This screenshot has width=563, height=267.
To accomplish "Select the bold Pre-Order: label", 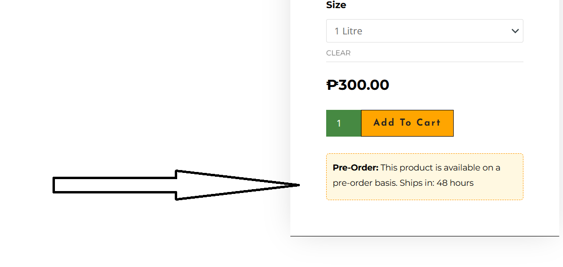I will (x=355, y=168).
